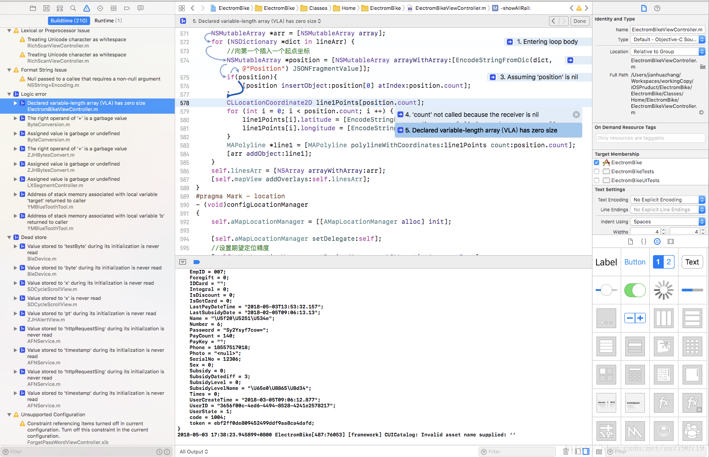Jump to next issue in jump bar

(586, 8)
